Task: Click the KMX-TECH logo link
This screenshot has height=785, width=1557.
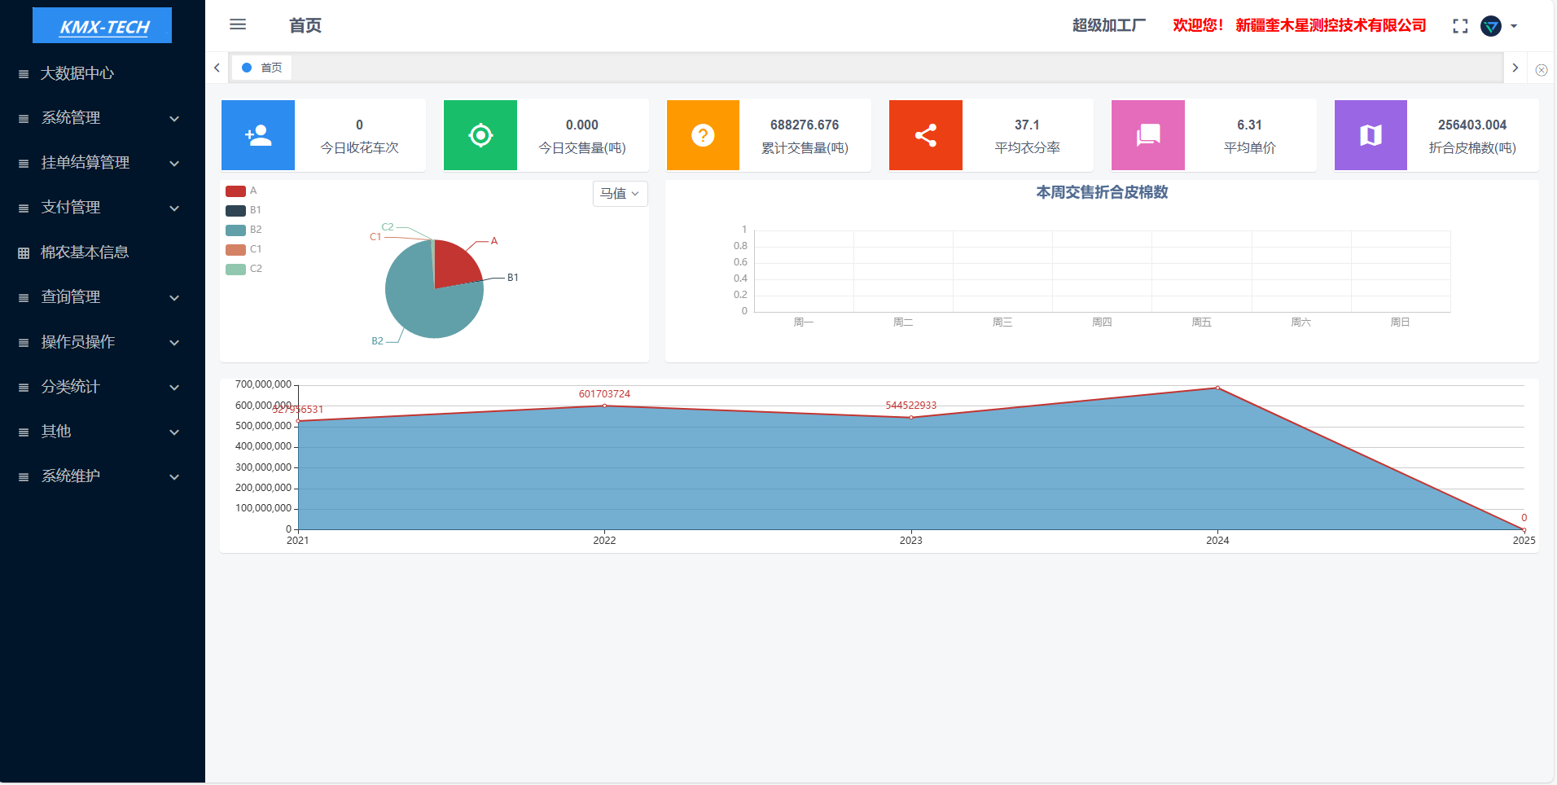Action: [x=103, y=26]
